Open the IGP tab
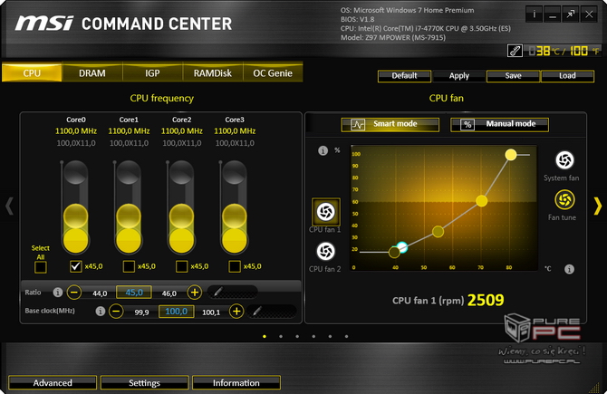 pyautogui.click(x=152, y=72)
